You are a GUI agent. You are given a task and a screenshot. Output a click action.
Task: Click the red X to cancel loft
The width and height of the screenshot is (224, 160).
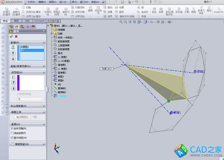pyautogui.click(x=16, y=37)
